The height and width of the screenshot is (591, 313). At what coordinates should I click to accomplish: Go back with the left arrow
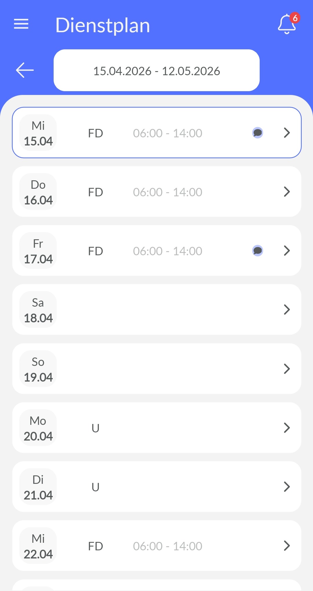[25, 70]
